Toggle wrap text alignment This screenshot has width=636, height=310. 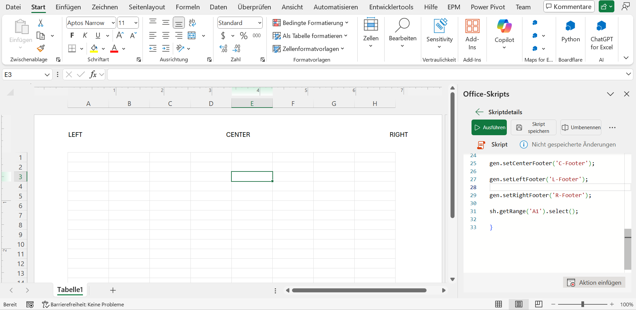click(x=192, y=23)
